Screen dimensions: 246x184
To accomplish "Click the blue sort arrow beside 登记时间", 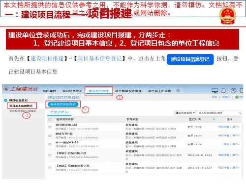I will pos(214,119).
